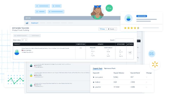The image size is (178, 96).
Task: Click the indoor keyword
Action: [x=98, y=82]
